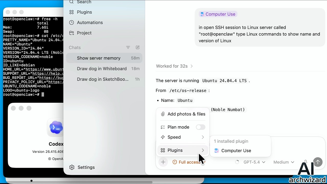Choose Add photos & files

[183, 114]
